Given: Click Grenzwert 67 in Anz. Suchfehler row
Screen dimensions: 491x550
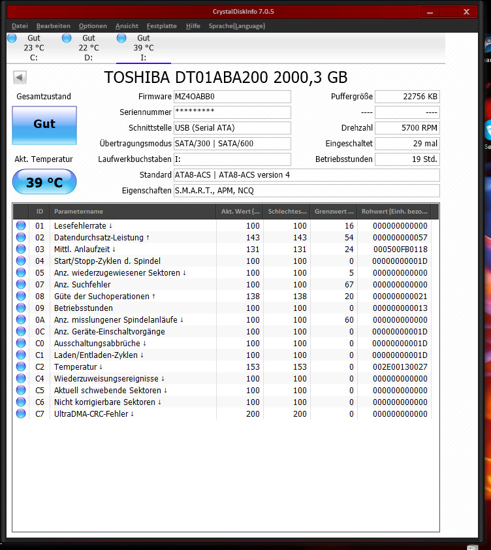Looking at the screenshot, I should pos(349,284).
